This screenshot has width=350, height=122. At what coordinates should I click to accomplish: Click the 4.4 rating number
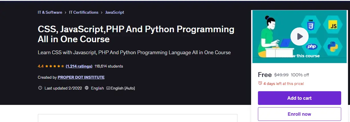tap(40, 66)
